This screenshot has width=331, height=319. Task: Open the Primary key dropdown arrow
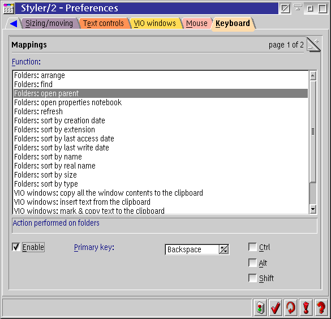[223, 249]
